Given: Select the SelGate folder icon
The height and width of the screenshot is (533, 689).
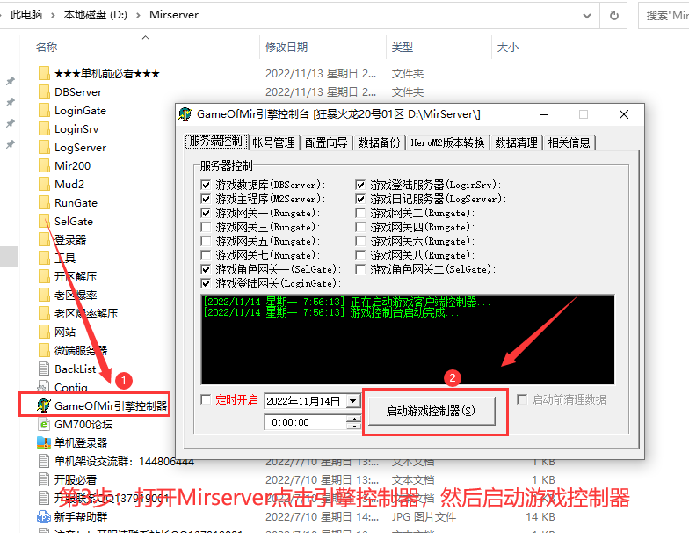Looking at the screenshot, I should (44, 221).
